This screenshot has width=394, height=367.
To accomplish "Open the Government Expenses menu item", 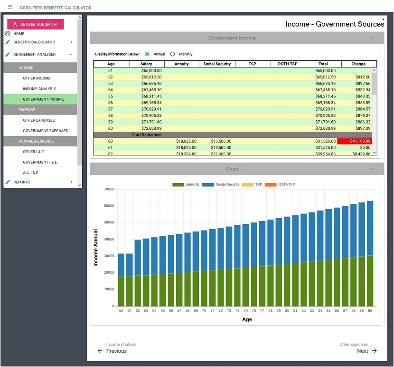I will pyautogui.click(x=46, y=131).
